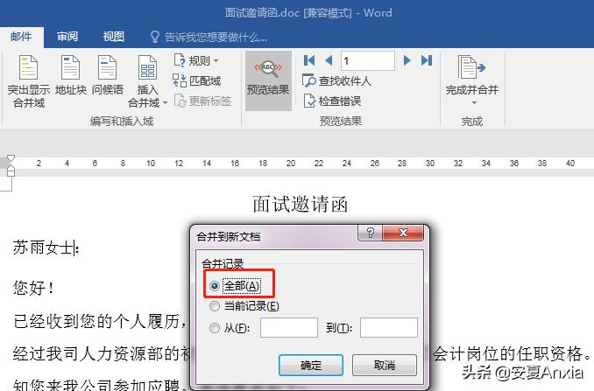Switch to the View (视图) tab
The width and height of the screenshot is (594, 391).
pyautogui.click(x=114, y=37)
